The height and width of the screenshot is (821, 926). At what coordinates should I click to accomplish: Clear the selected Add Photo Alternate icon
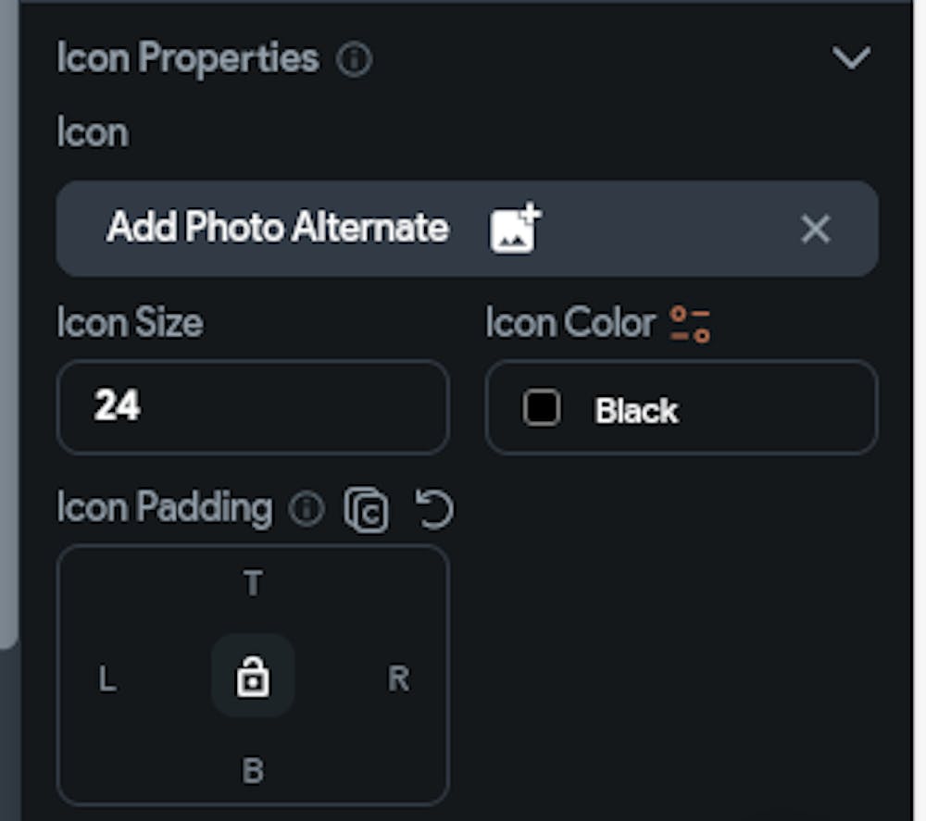(815, 229)
